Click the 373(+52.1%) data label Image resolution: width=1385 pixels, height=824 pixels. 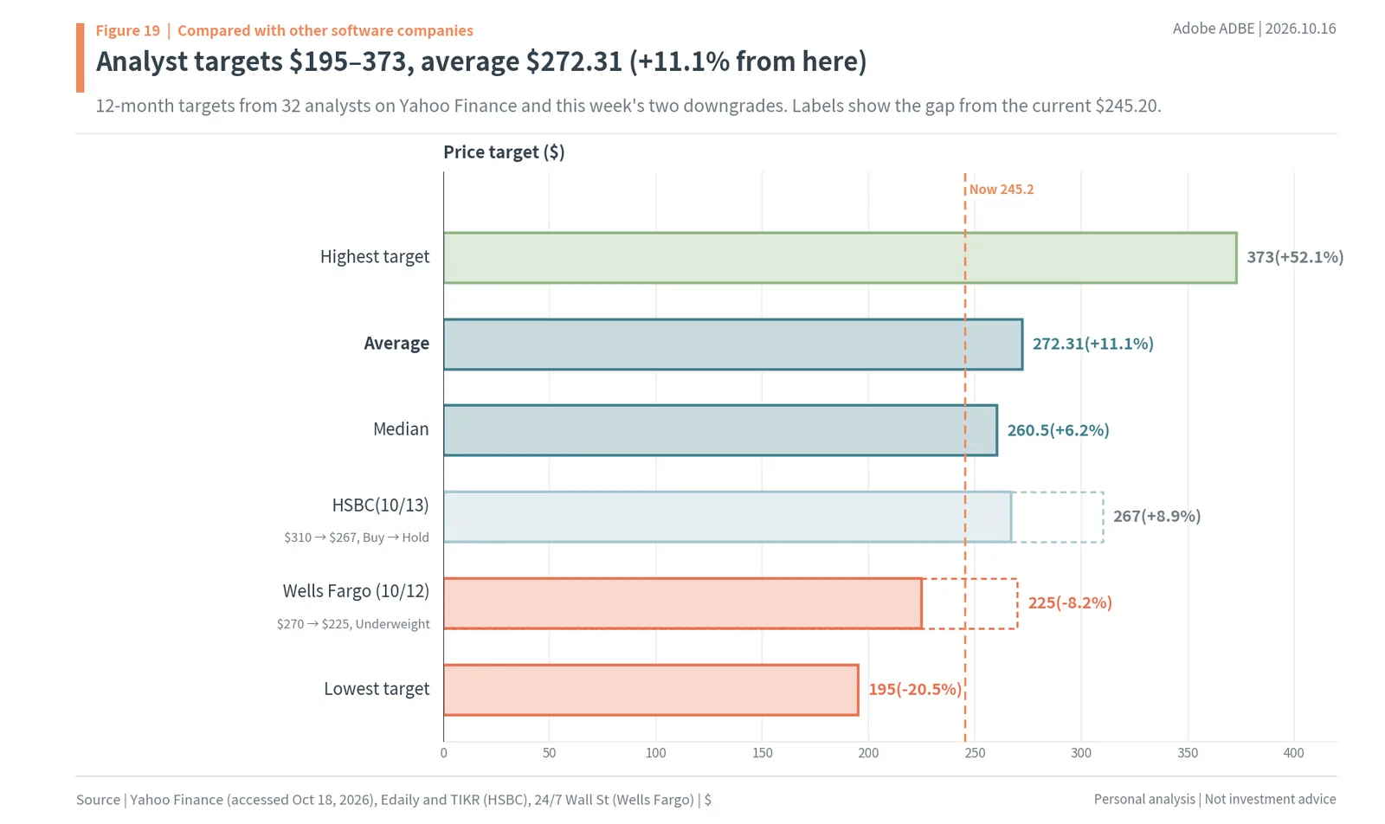tap(1295, 257)
